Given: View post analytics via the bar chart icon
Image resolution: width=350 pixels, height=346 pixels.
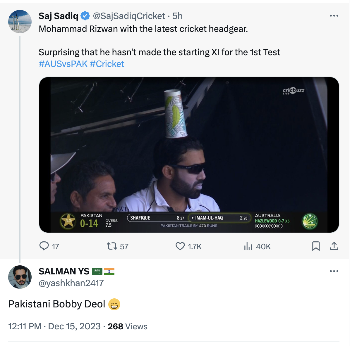Looking at the screenshot, I should [x=248, y=246].
